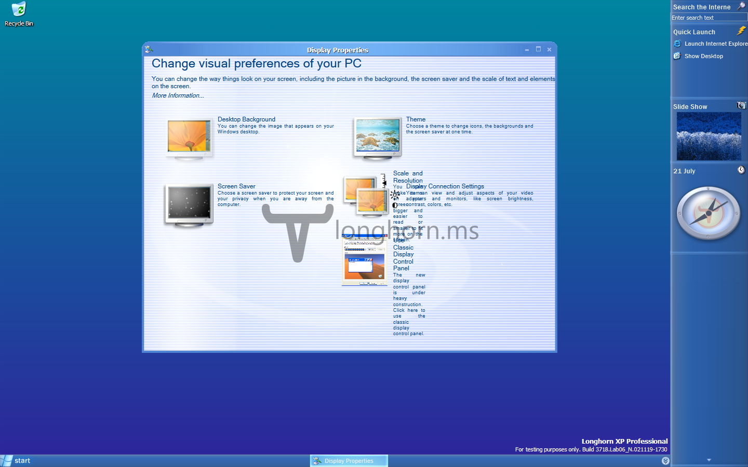
Task: Open the Theme settings link
Action: pos(416,119)
